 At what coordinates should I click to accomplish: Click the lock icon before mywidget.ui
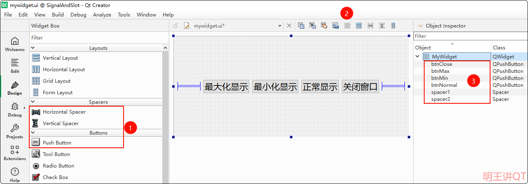tap(175, 26)
